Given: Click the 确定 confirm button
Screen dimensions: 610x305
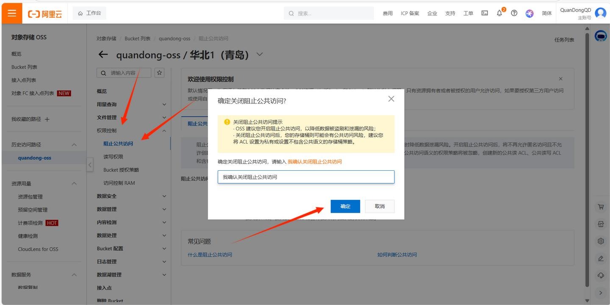Looking at the screenshot, I should 345,206.
